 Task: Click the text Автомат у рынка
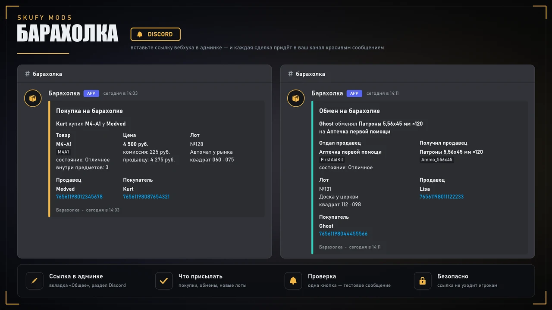(x=211, y=152)
